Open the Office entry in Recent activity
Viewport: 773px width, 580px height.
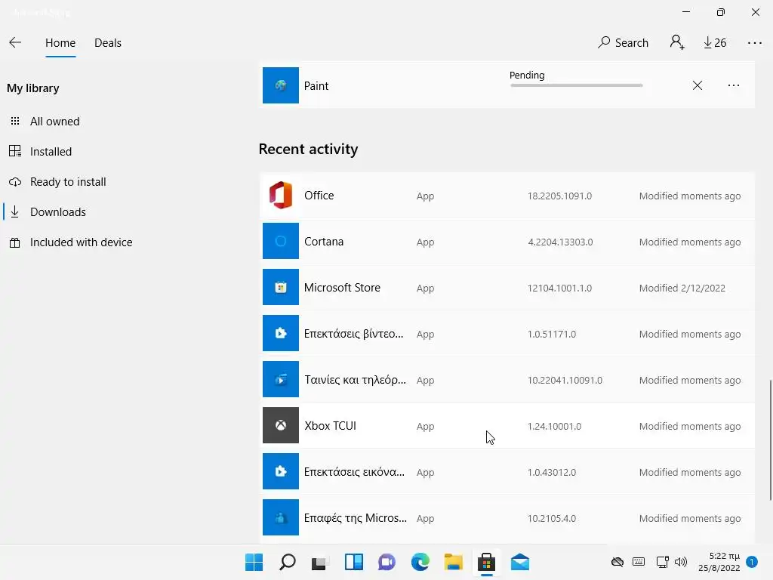pos(507,196)
